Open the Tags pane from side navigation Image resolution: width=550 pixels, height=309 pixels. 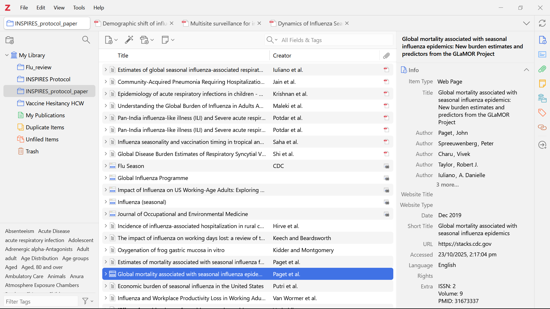tap(542, 112)
